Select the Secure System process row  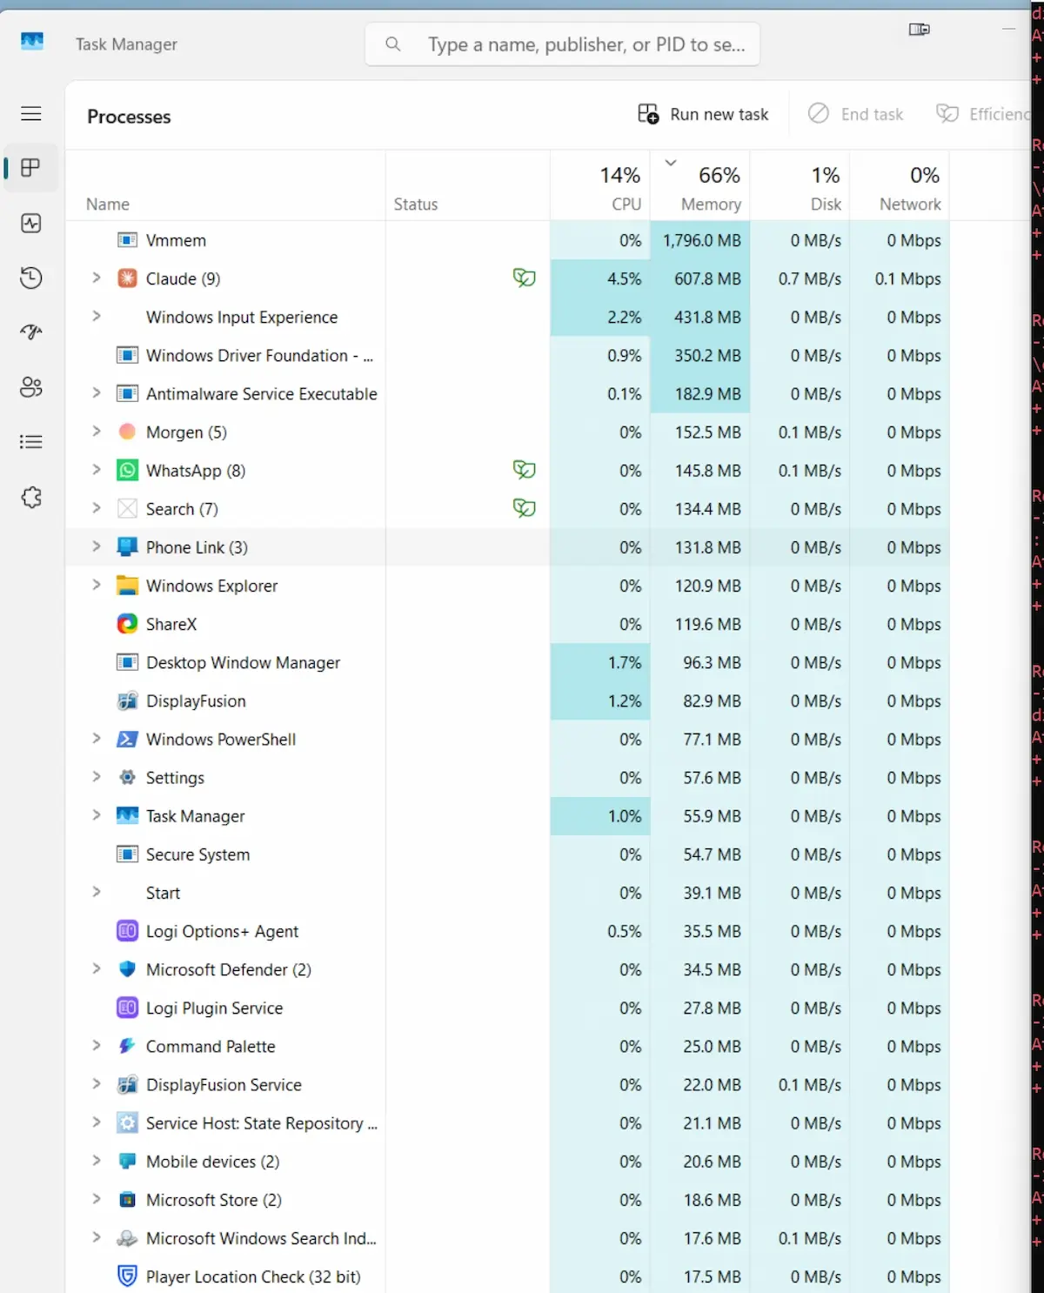point(507,854)
